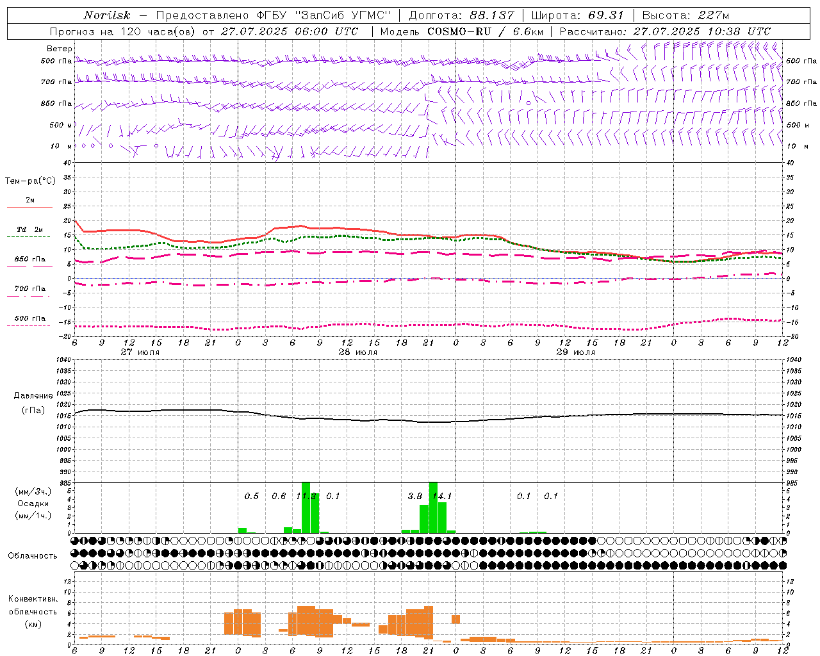Image resolution: width=820 pixels, height=656 pixels.
Task: Click the tallest green precipitation bar under '14.1'
Action: pyautogui.click(x=433, y=507)
